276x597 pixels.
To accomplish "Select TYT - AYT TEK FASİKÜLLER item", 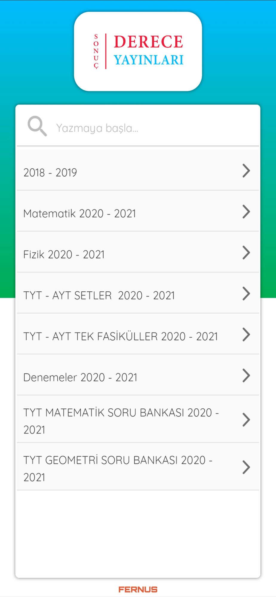I will 138,334.
